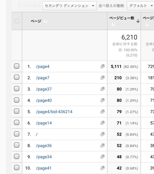The image size is (154, 174).
Task: Click the open-link icon for root / page
Action: tap(102, 134)
